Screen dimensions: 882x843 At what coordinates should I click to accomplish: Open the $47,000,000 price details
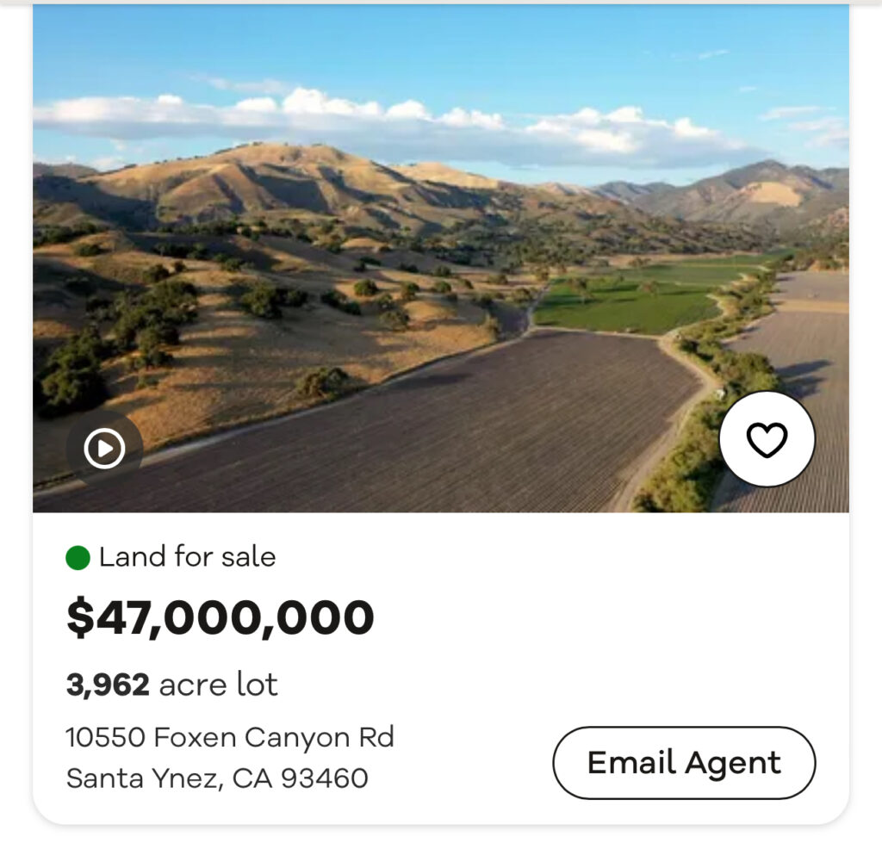(x=220, y=617)
